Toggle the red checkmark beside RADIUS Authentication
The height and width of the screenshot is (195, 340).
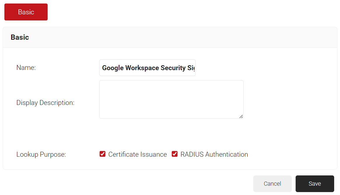(x=175, y=154)
